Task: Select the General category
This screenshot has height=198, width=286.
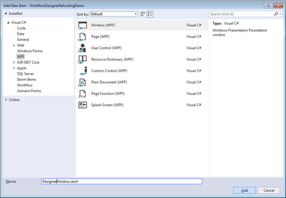Action: (x=23, y=40)
